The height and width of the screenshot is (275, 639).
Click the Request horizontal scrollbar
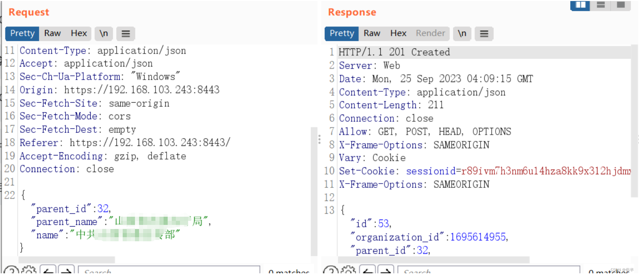tap(67, 260)
